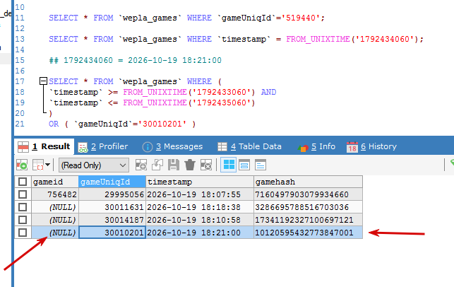Open the 6 History tab
The width and height of the screenshot is (454, 287).
pyautogui.click(x=371, y=146)
